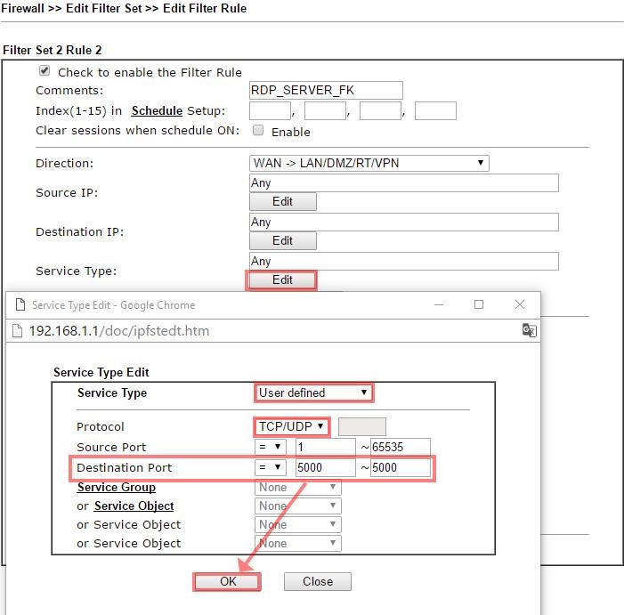
Task: Click the page document icon in popup title
Action: click(x=20, y=304)
